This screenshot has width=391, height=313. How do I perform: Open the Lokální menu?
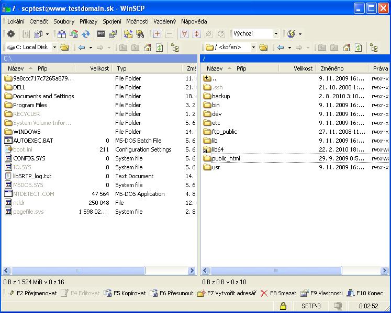16,21
